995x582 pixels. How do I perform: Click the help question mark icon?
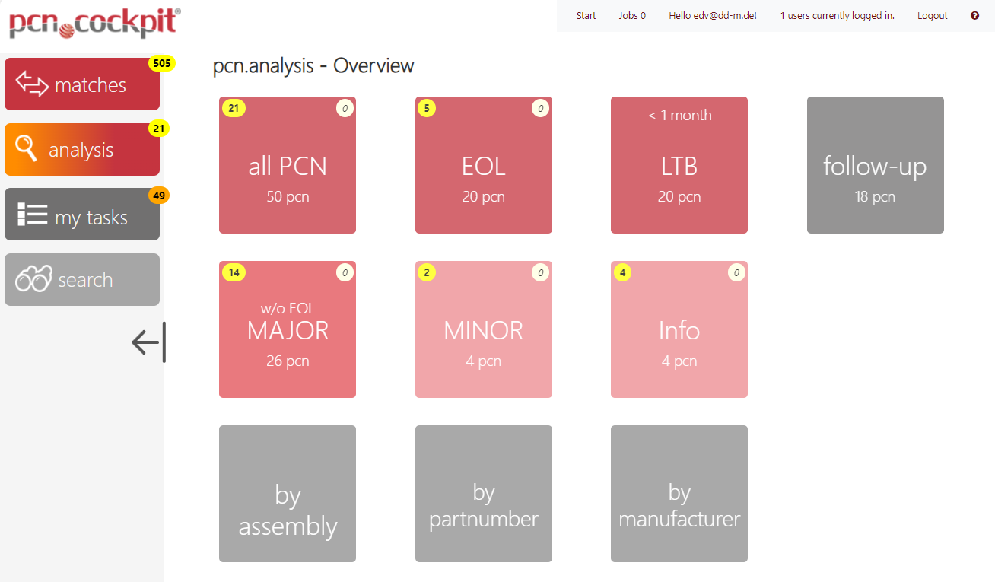click(x=974, y=16)
